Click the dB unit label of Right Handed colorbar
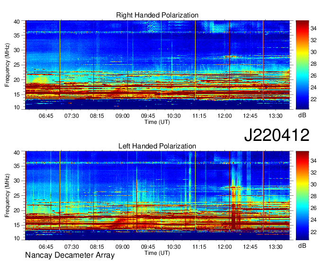322x261 pixels. pos(302,115)
